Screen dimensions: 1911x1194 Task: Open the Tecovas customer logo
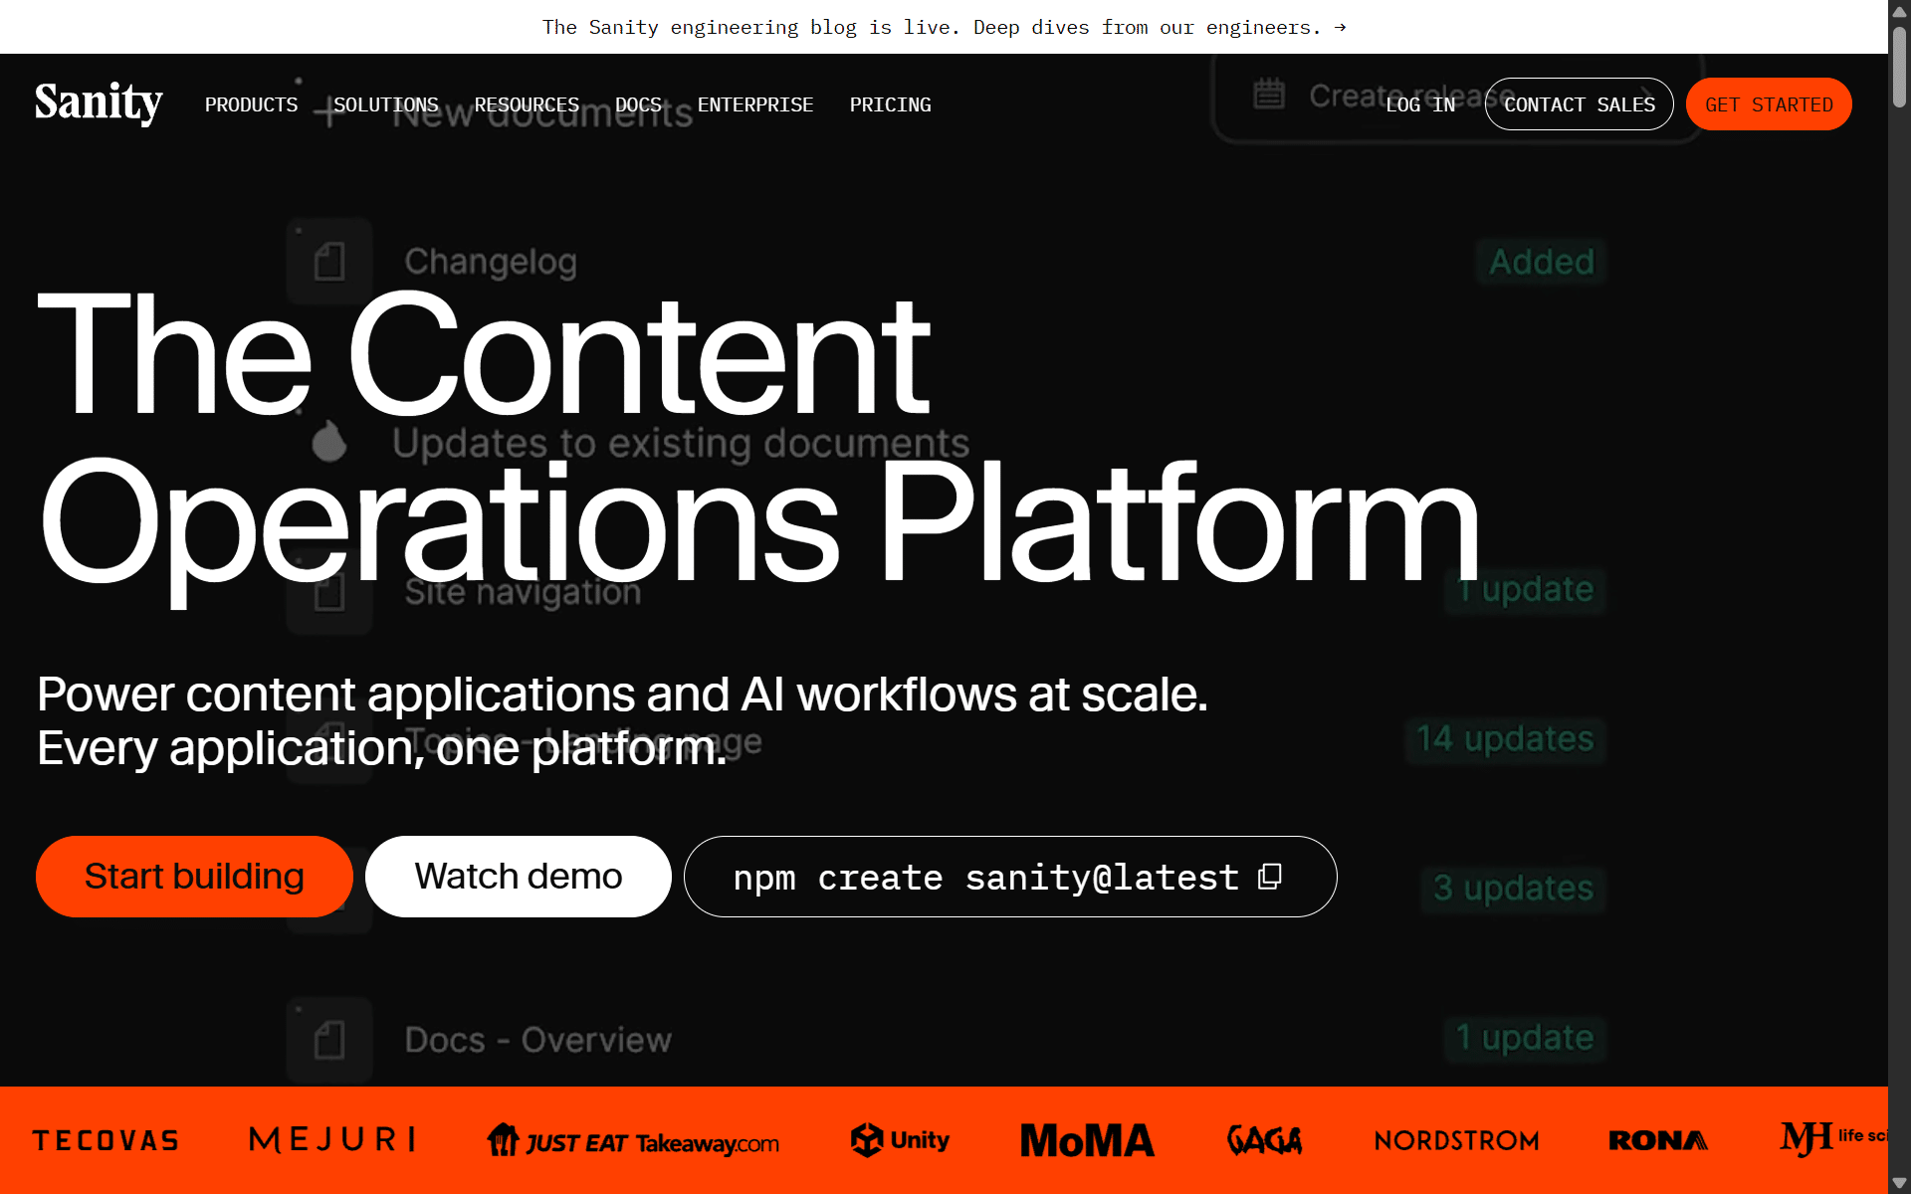106,1140
